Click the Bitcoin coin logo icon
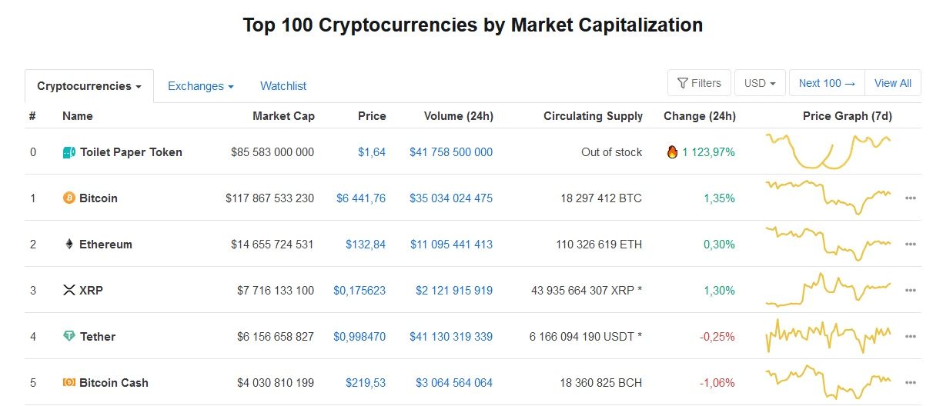Viewport: 943px width, 406px height. point(69,198)
